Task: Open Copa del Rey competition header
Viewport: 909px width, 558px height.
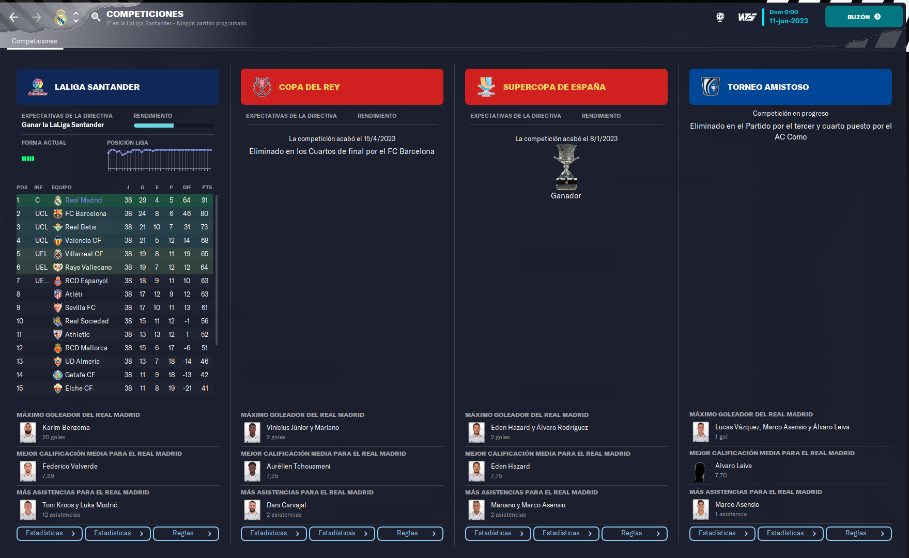Action: click(342, 87)
